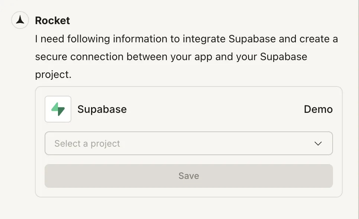The width and height of the screenshot is (359, 219).
Task: Click the Select a project placeholder text
Action: pyautogui.click(x=87, y=143)
